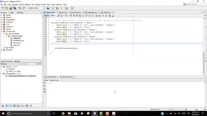Click the Source view button
207x116 pixels.
(x=46, y=15)
